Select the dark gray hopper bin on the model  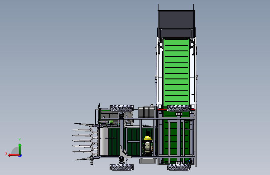click(176, 24)
